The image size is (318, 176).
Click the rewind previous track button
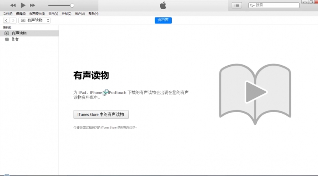[13, 5]
